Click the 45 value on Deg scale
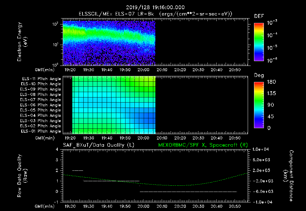The width and height of the screenshot is (306, 211). pyautogui.click(x=271, y=117)
